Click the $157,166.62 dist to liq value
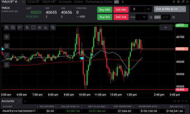190x114 pixels. coord(97,111)
